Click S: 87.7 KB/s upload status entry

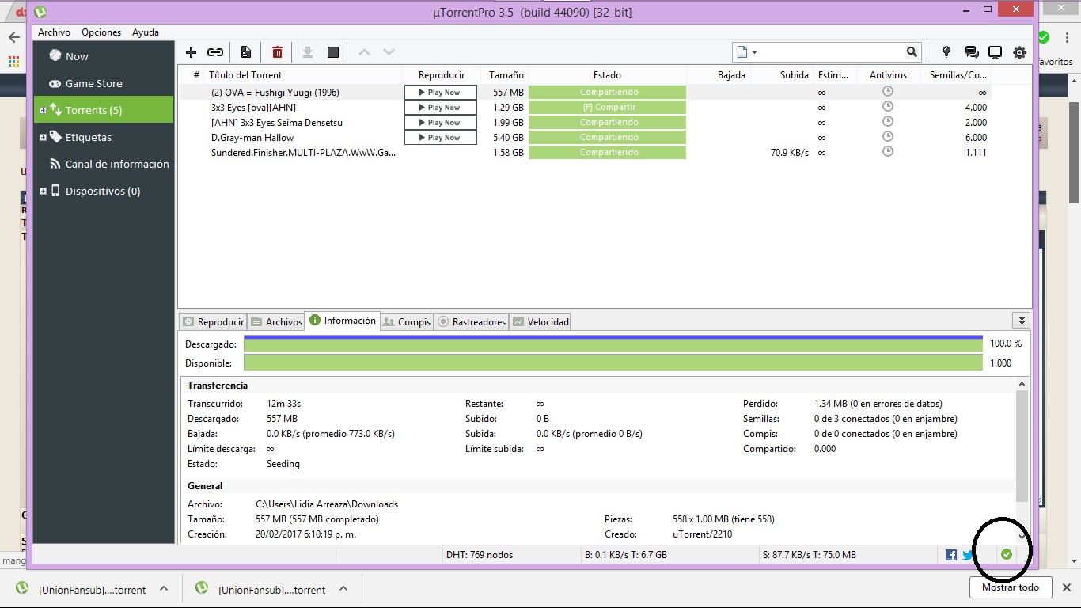810,555
